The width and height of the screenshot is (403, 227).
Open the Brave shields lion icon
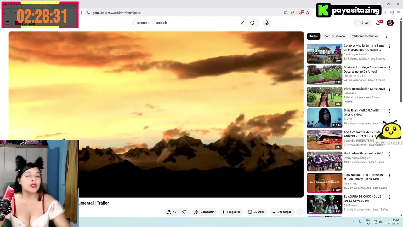[x=300, y=13]
